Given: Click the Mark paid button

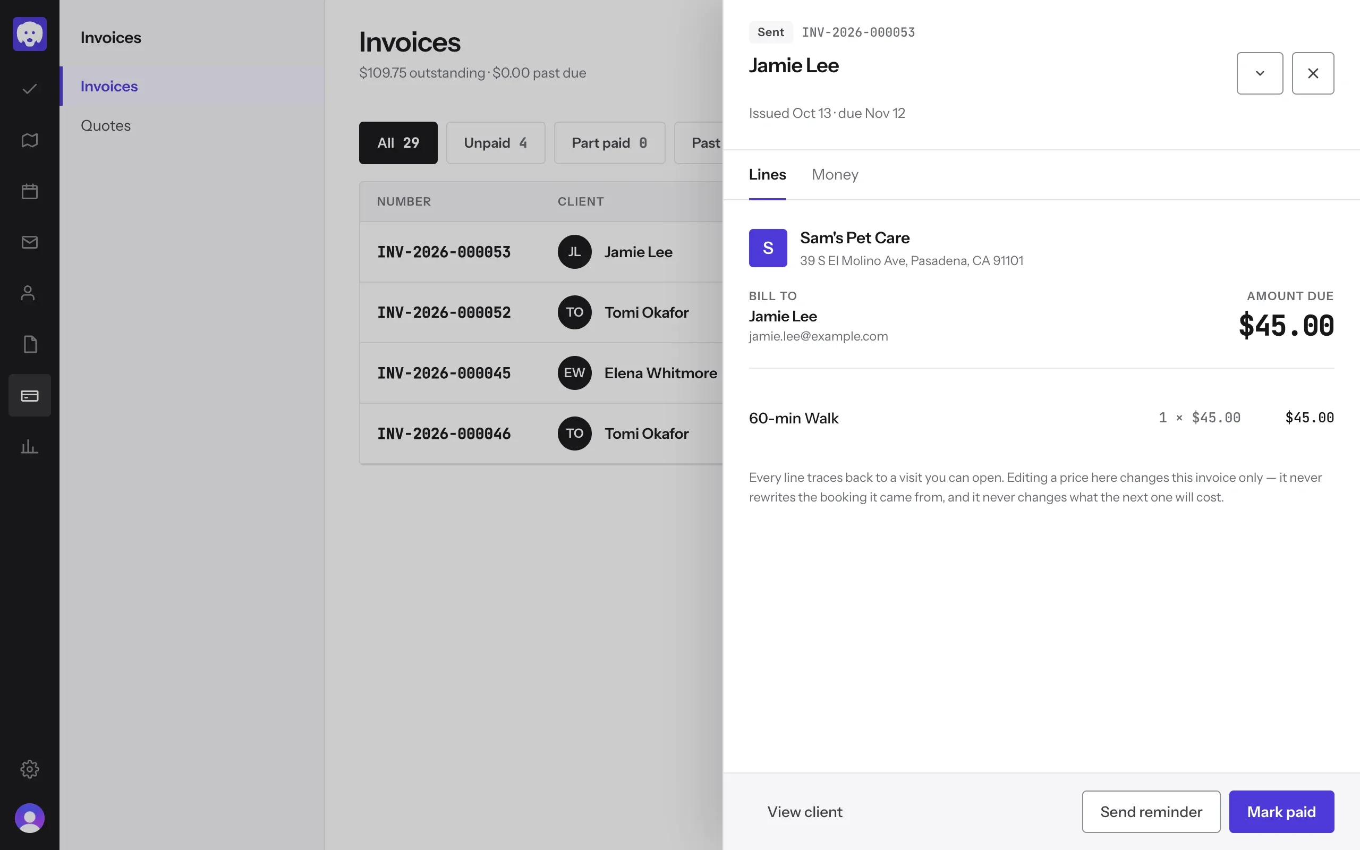Looking at the screenshot, I should [x=1281, y=811].
